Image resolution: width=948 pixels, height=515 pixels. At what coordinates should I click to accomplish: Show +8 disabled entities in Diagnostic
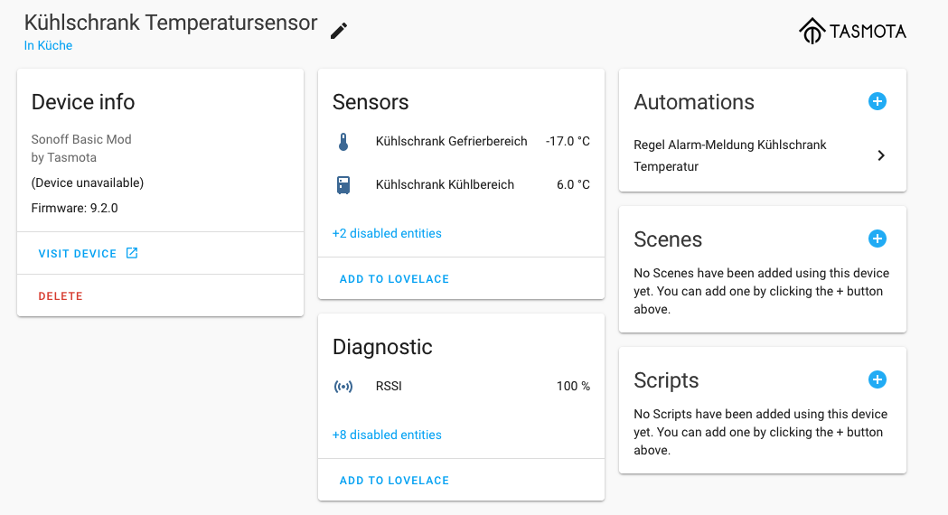[x=387, y=435]
